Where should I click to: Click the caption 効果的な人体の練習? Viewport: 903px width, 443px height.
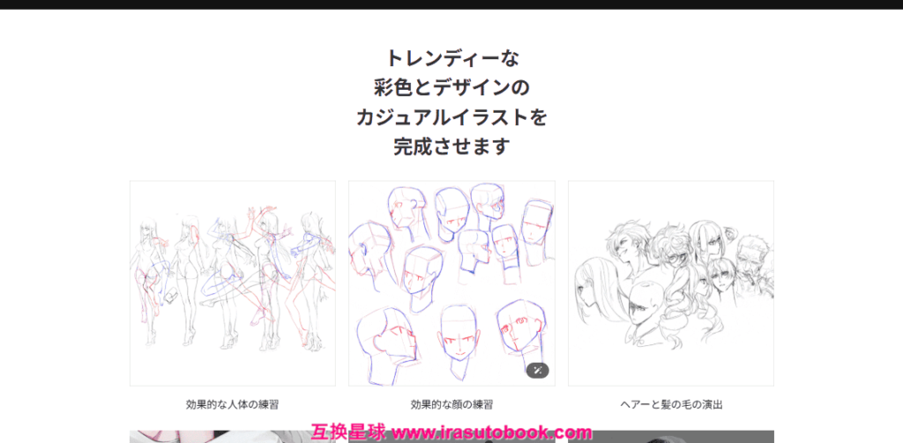(232, 405)
